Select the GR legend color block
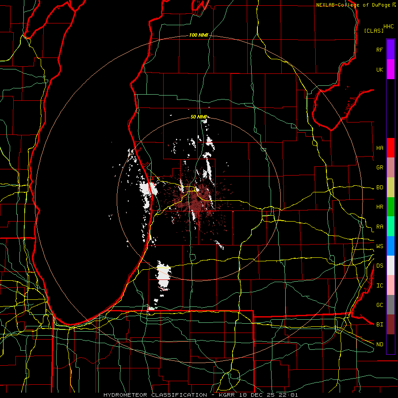 [x=390, y=167]
